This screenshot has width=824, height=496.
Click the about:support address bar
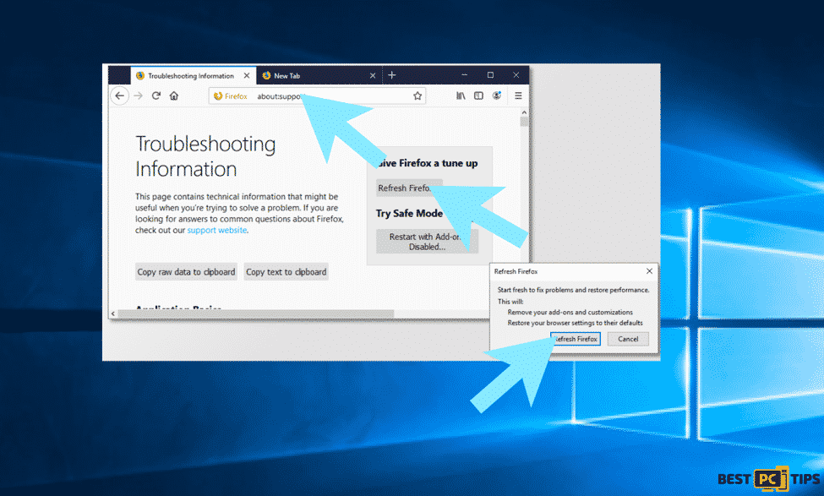tap(318, 96)
